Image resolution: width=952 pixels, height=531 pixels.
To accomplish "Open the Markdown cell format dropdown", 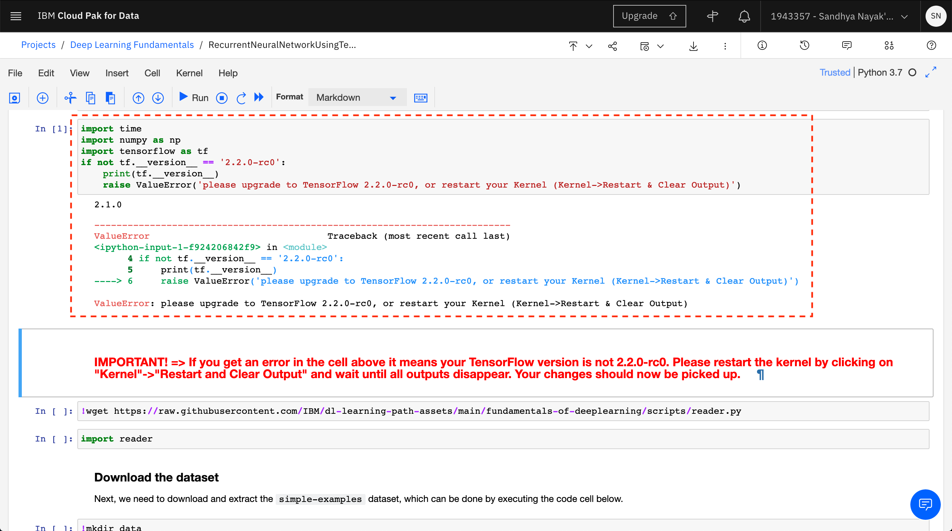I will coord(357,97).
